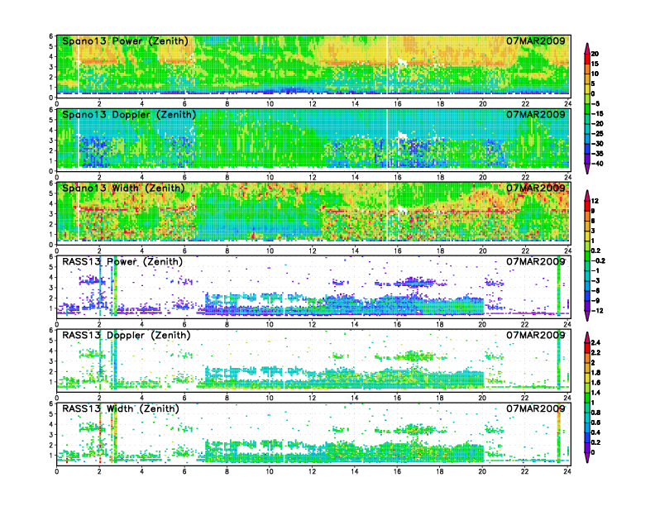Click colorbar label '0.6' on the bottom colorbar
The width and height of the screenshot is (655, 506).
(x=596, y=422)
